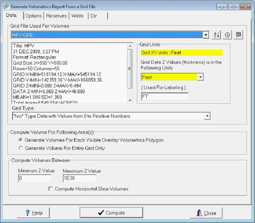Select Generate Volumes For Each Visible Overlay Polygon
Image resolution: width=255 pixels, height=223 pixels.
(x=21, y=140)
